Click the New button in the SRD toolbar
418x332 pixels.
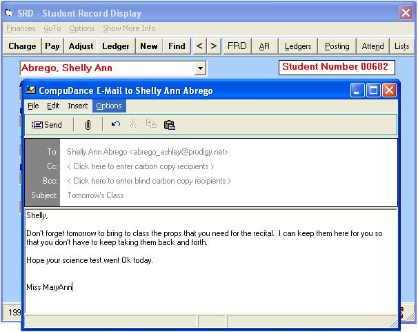(149, 46)
